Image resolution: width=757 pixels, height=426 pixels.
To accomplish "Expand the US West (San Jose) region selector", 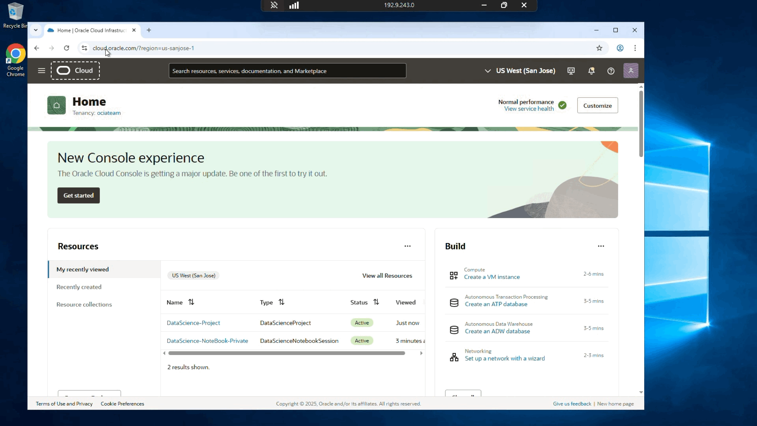I will tap(520, 71).
